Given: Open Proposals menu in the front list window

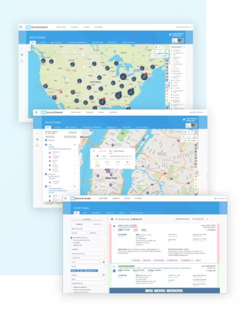Looking at the screenshot, I should [x=116, y=198].
